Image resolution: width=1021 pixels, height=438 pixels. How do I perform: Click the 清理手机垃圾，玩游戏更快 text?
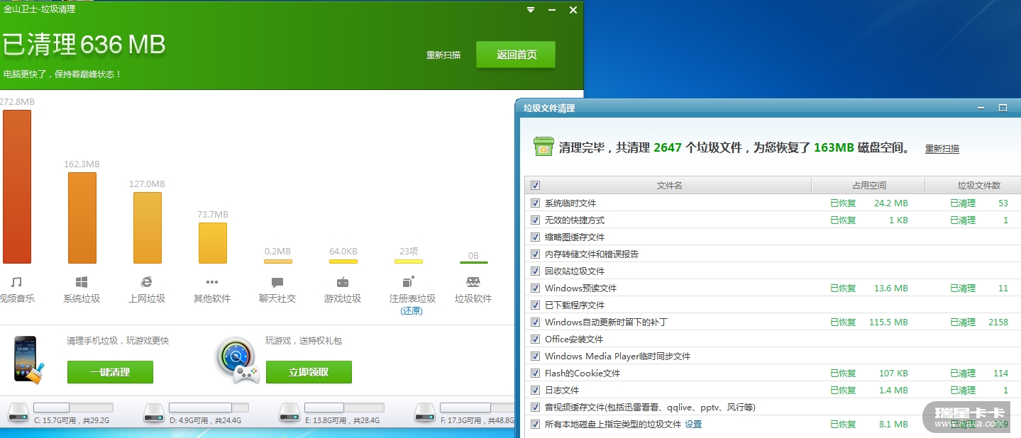point(118,341)
